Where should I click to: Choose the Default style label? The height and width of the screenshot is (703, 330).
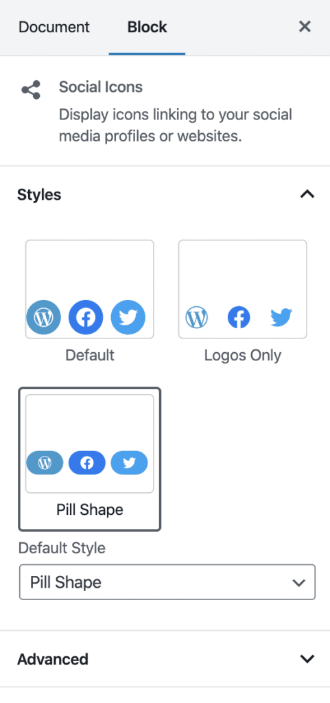90,355
